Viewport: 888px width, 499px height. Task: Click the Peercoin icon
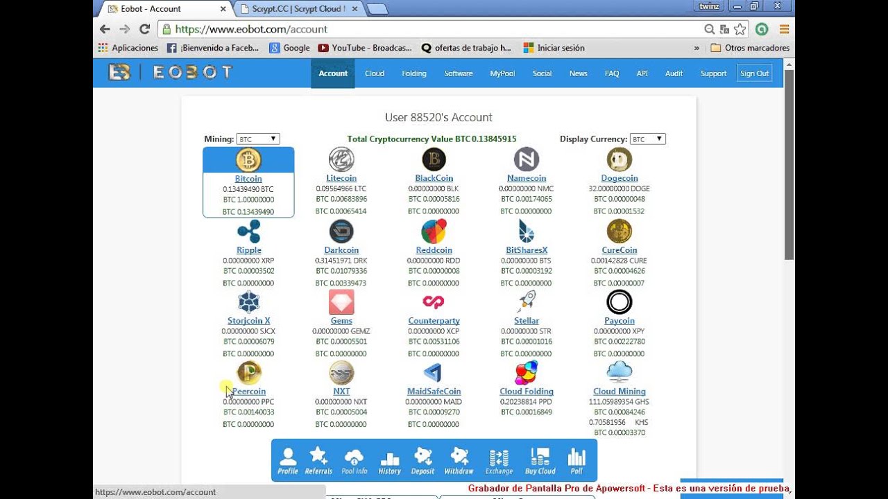(248, 373)
